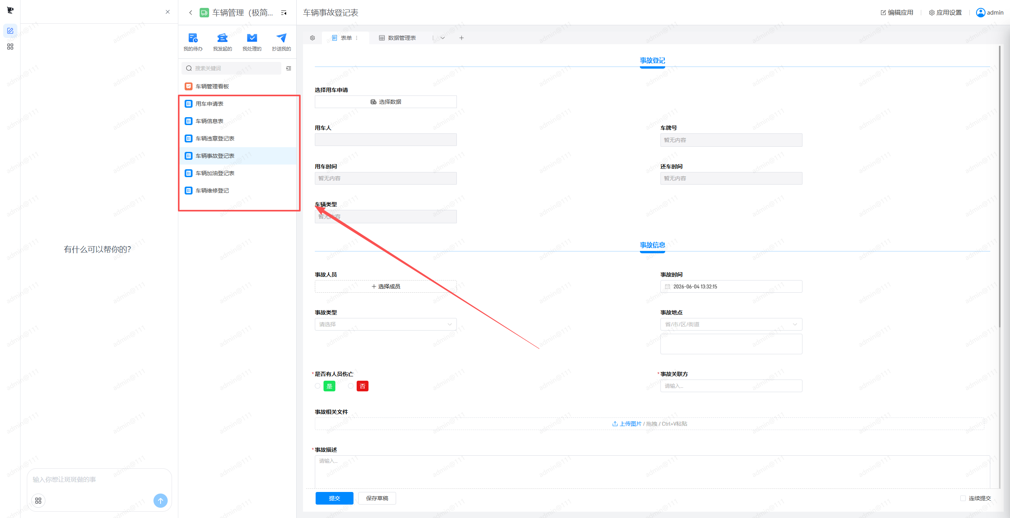Click the green vehicle management app icon
This screenshot has width=1010, height=518.
[204, 13]
